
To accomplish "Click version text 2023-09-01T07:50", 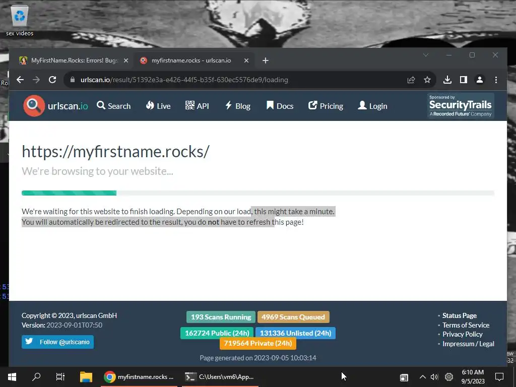I will (75, 325).
